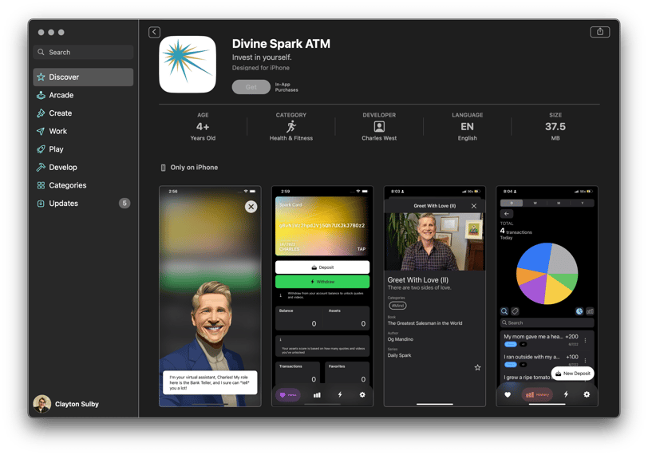Image resolution: width=648 pixels, height=455 pixels.
Task: Click the Get button
Action: 251,87
